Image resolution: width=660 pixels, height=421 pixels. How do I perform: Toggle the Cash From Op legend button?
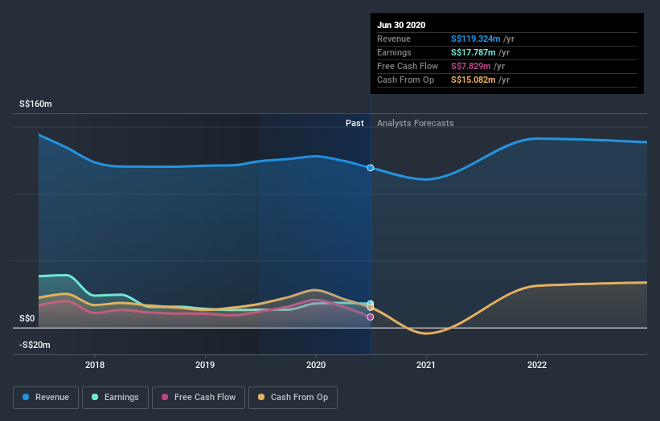pos(293,398)
